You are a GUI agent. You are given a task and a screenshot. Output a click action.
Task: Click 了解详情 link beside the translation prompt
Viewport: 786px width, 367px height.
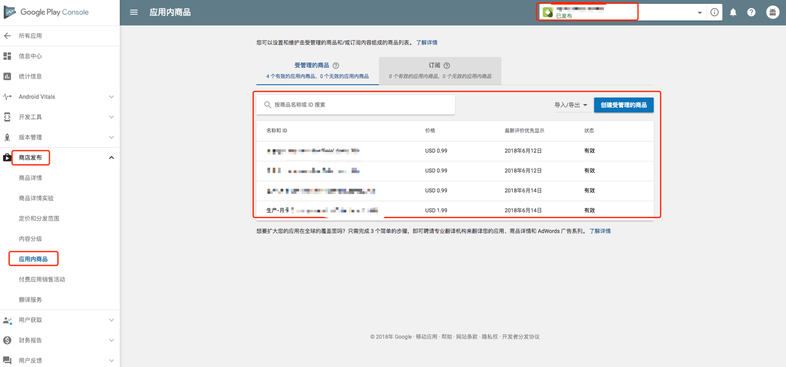(600, 231)
